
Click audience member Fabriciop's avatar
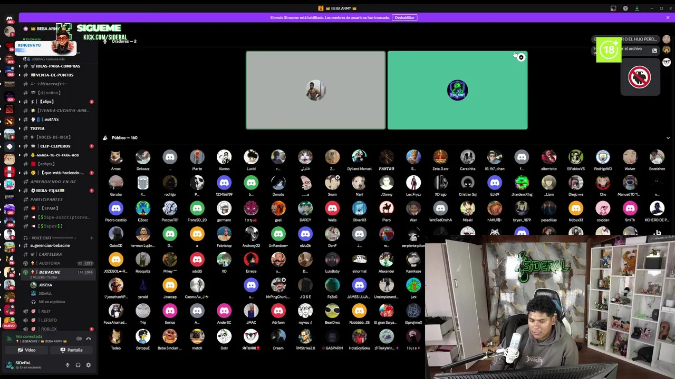(x=224, y=234)
